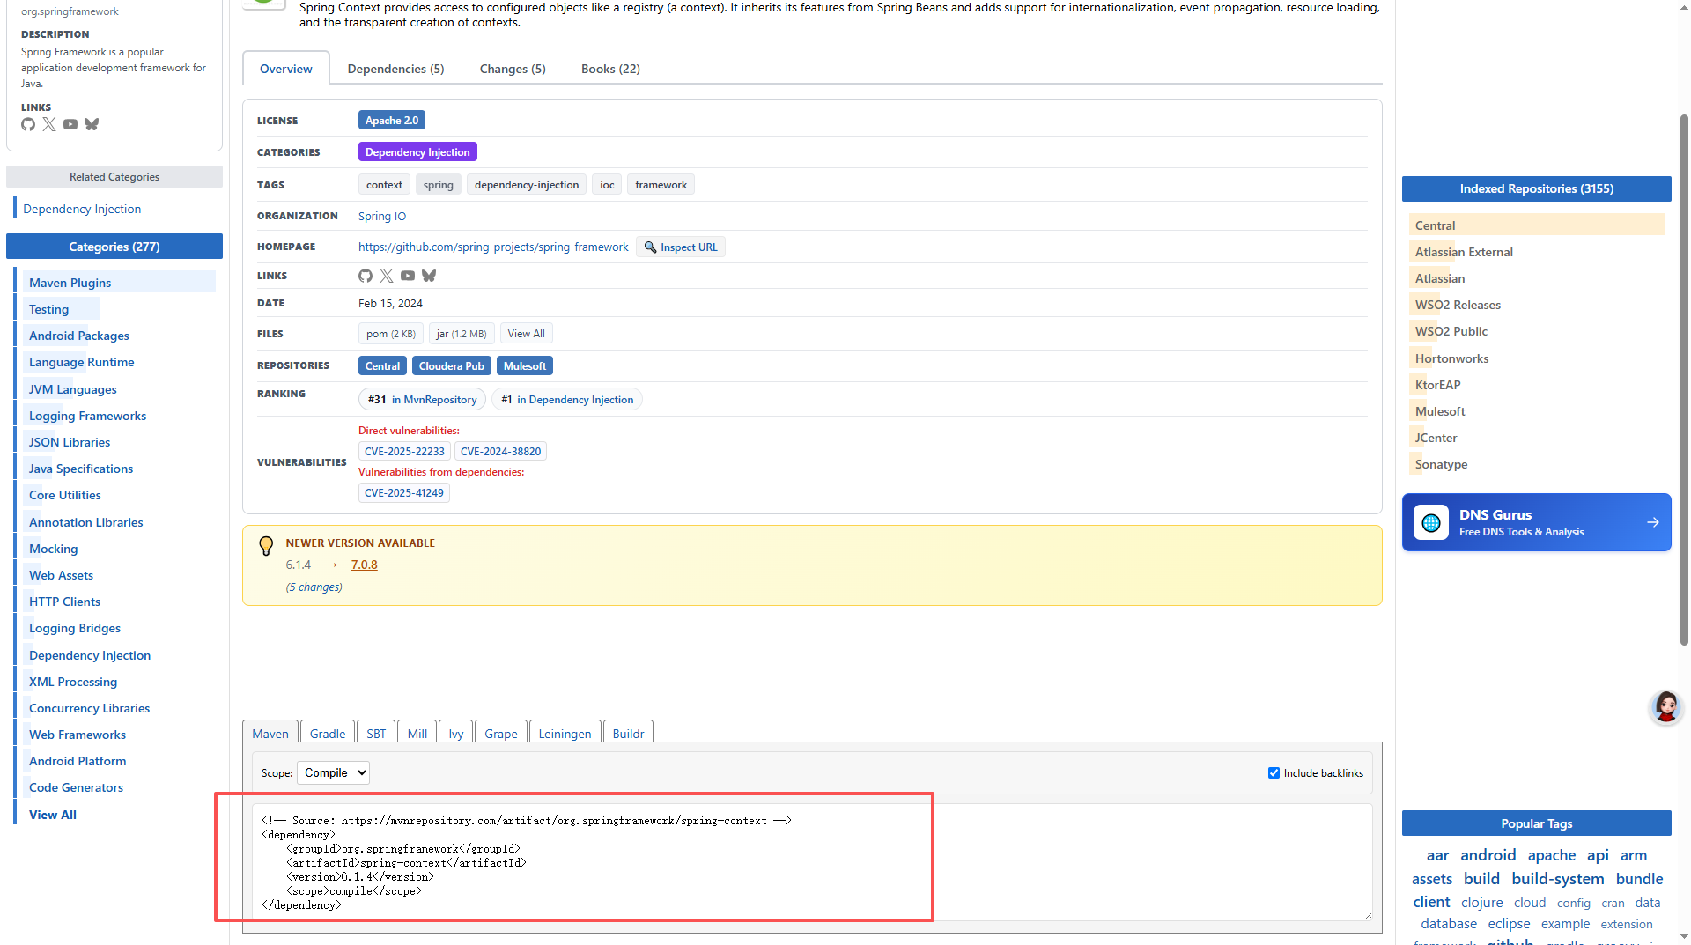
Task: Select the Leiningen build tool tab
Action: click(x=565, y=733)
